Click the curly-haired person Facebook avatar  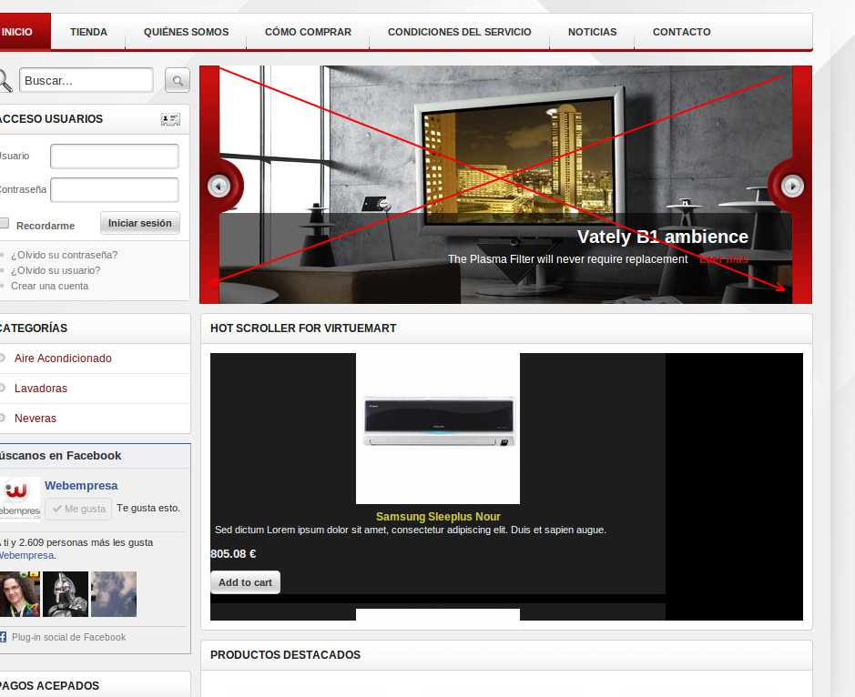(x=20, y=594)
